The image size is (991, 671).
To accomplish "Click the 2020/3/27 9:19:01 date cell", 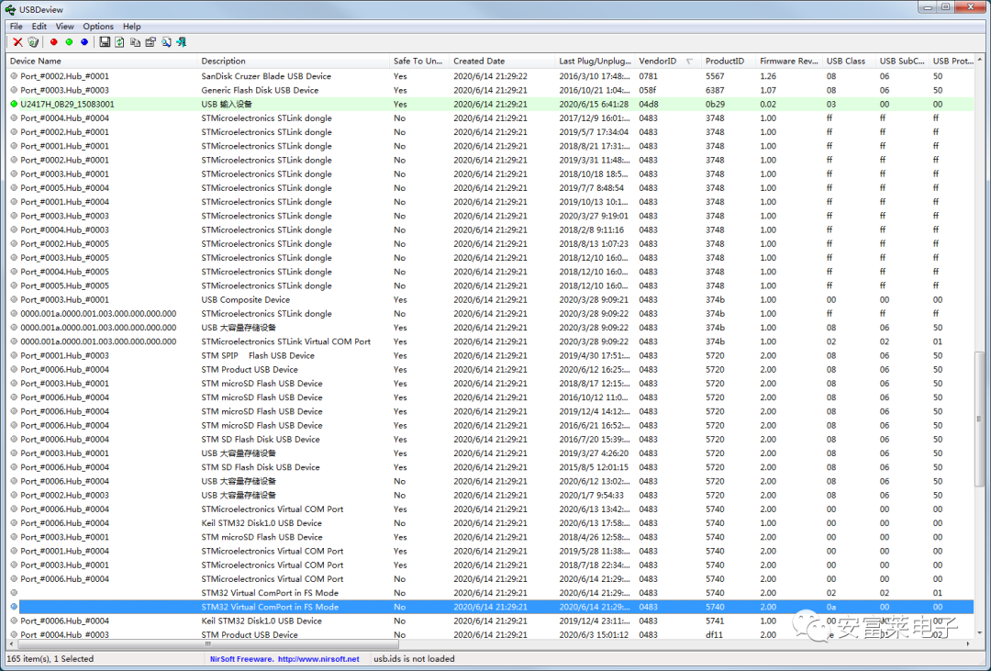I will point(594,217).
